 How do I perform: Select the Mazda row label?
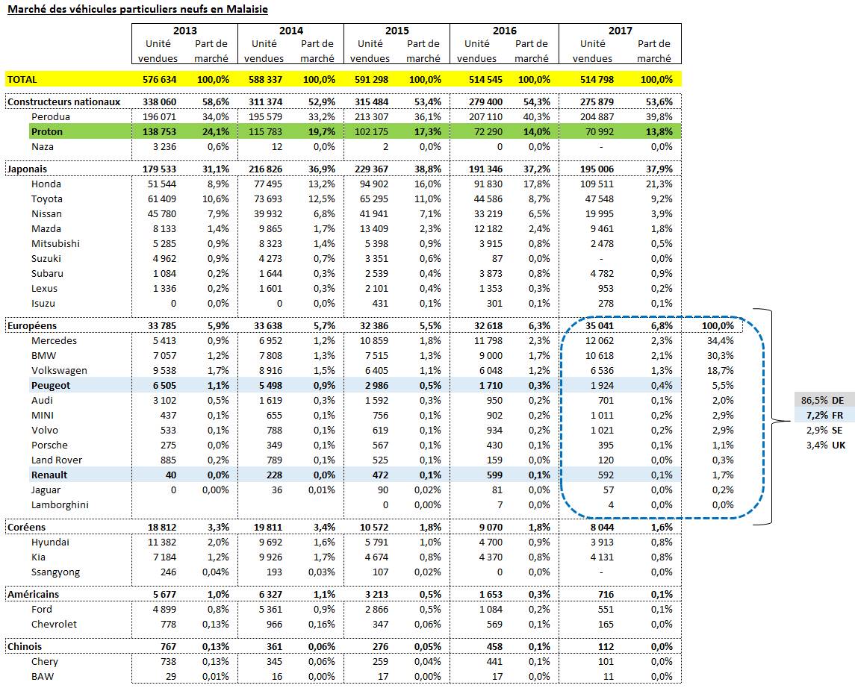point(46,229)
